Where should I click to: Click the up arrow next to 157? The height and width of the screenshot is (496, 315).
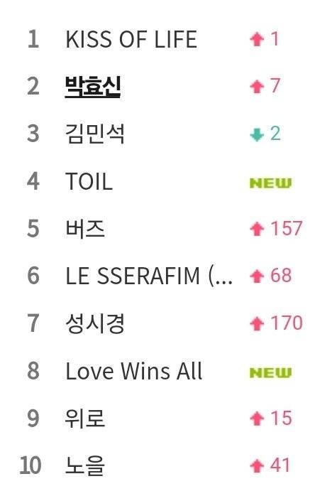coord(257,229)
